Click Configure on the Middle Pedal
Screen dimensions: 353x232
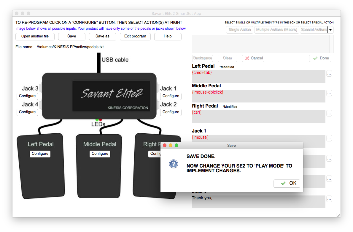[x=100, y=154]
